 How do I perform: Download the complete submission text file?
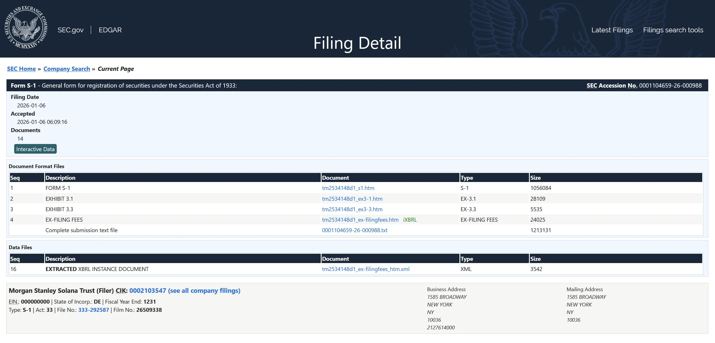point(355,230)
